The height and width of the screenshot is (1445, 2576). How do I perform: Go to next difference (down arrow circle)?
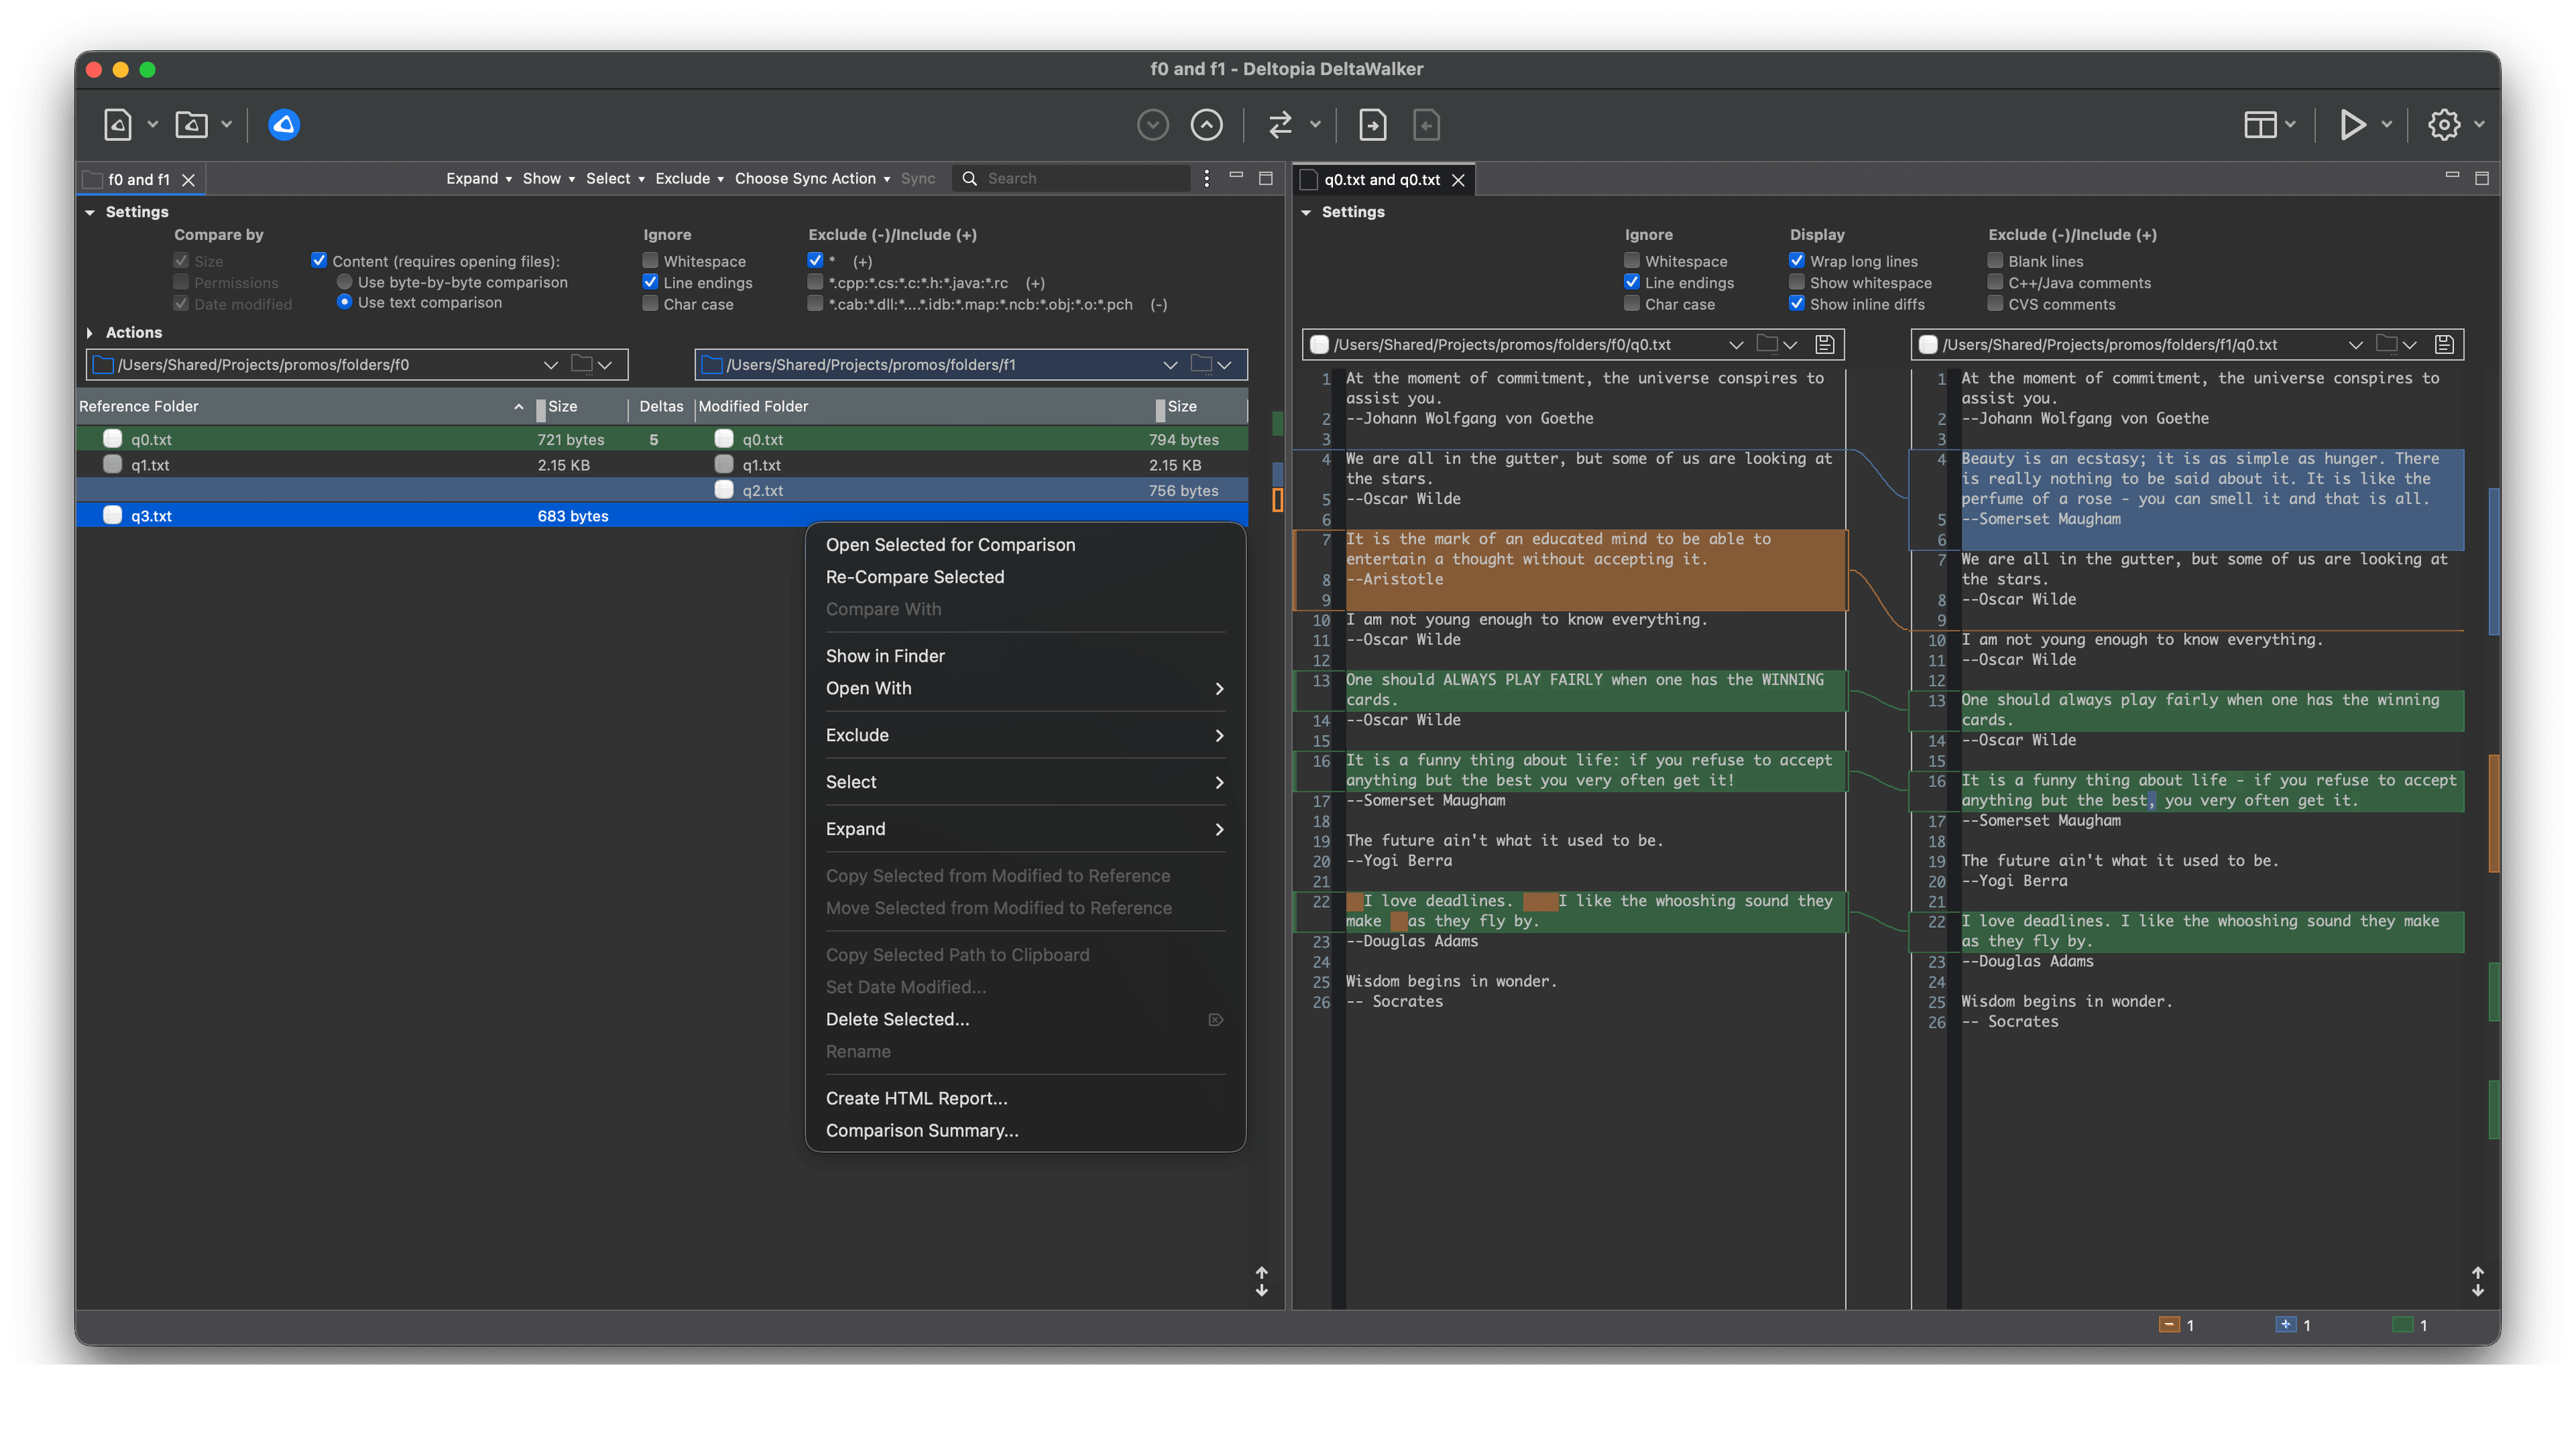(x=1153, y=125)
